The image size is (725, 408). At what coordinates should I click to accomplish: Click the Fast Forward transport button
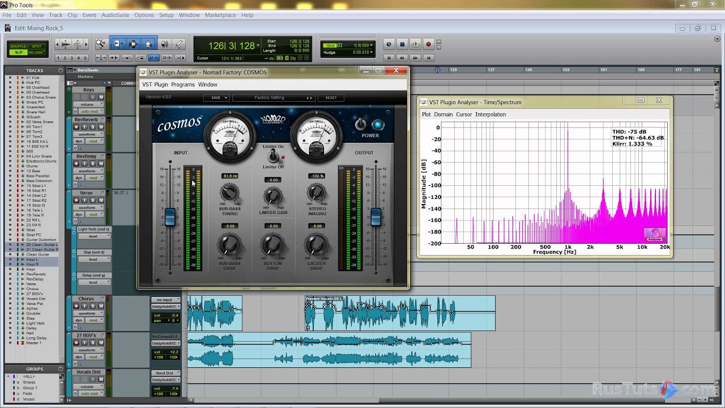pos(415,58)
